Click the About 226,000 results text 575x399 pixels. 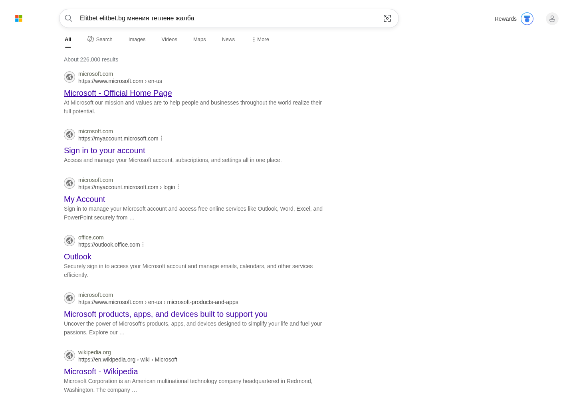coord(91,59)
